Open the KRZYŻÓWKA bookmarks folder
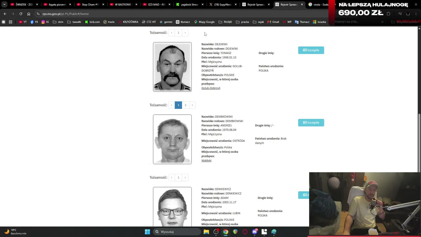421x237 pixels. click(128, 22)
